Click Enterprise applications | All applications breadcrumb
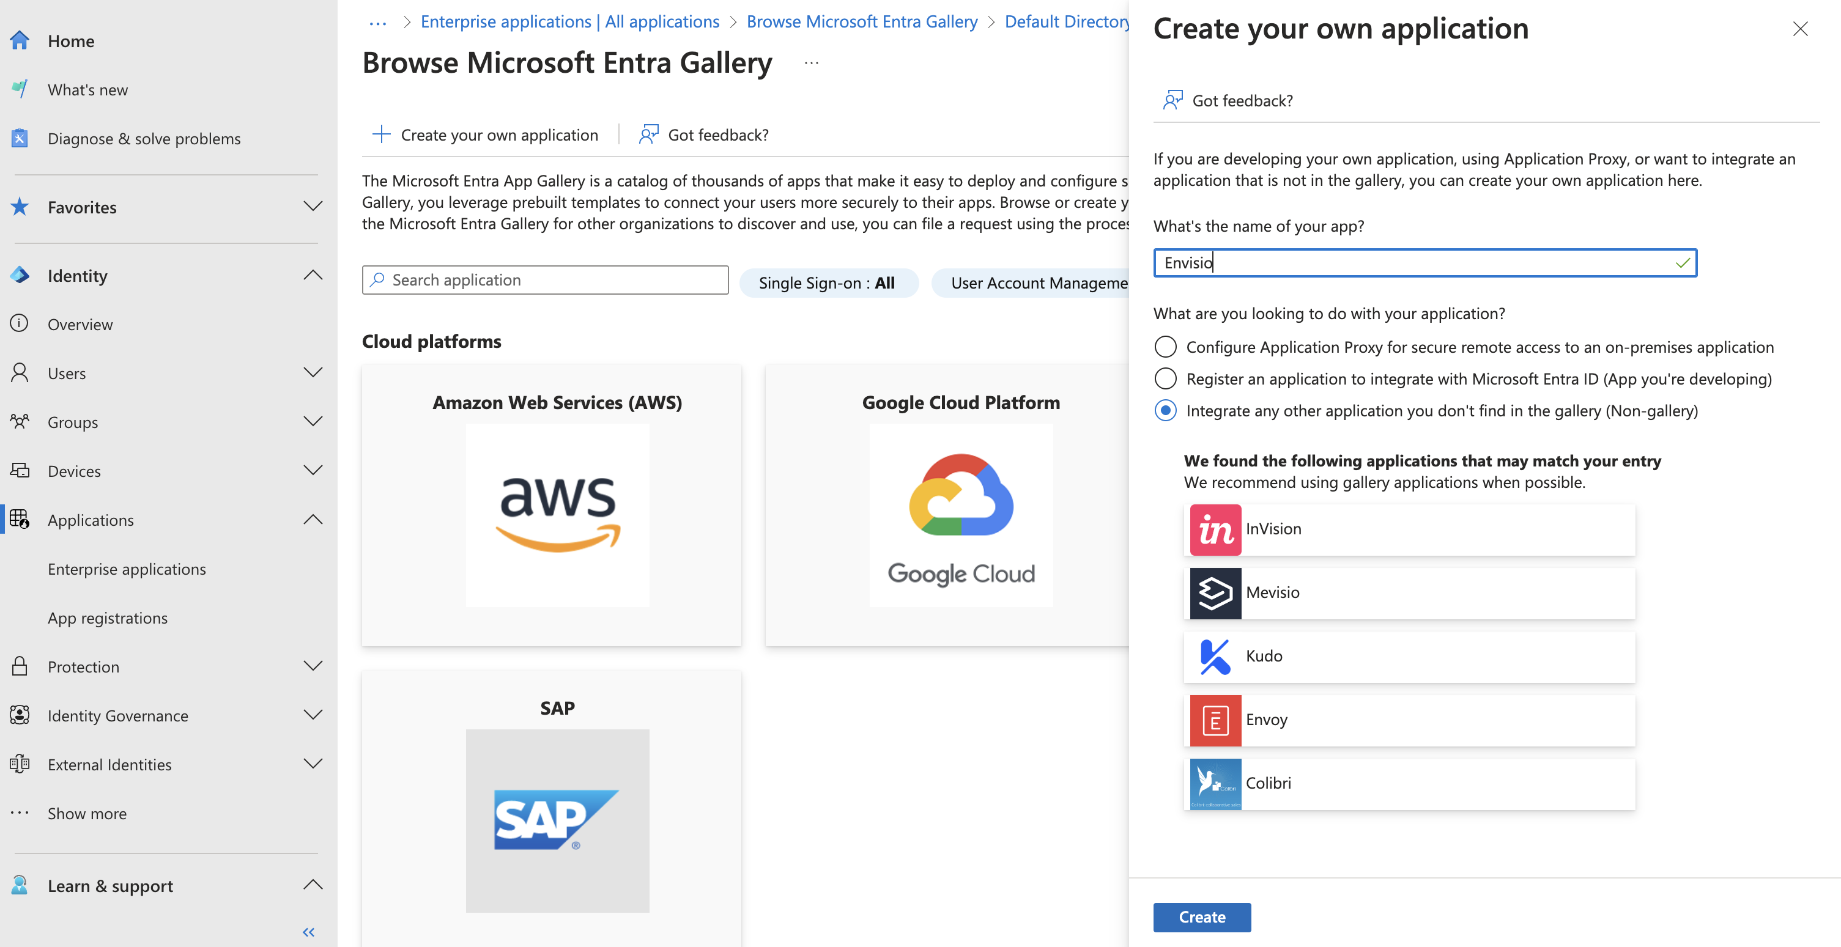This screenshot has height=947, width=1841. pos(569,21)
